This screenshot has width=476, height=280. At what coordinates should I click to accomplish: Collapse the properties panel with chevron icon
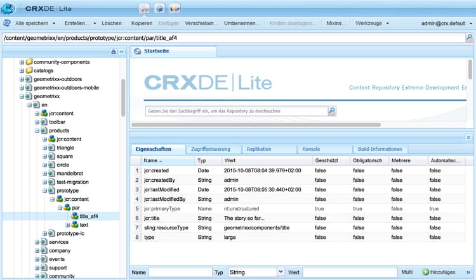[x=468, y=137]
